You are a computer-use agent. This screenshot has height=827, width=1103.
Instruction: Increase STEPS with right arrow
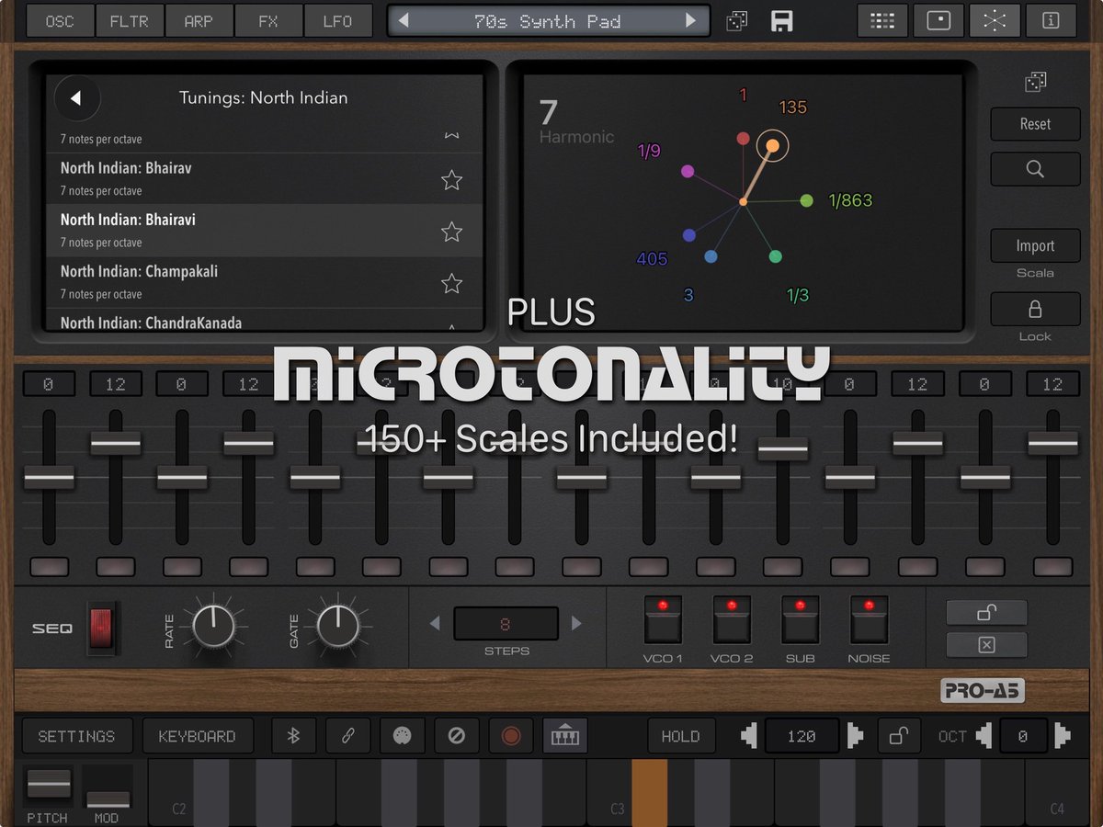pyautogui.click(x=576, y=623)
